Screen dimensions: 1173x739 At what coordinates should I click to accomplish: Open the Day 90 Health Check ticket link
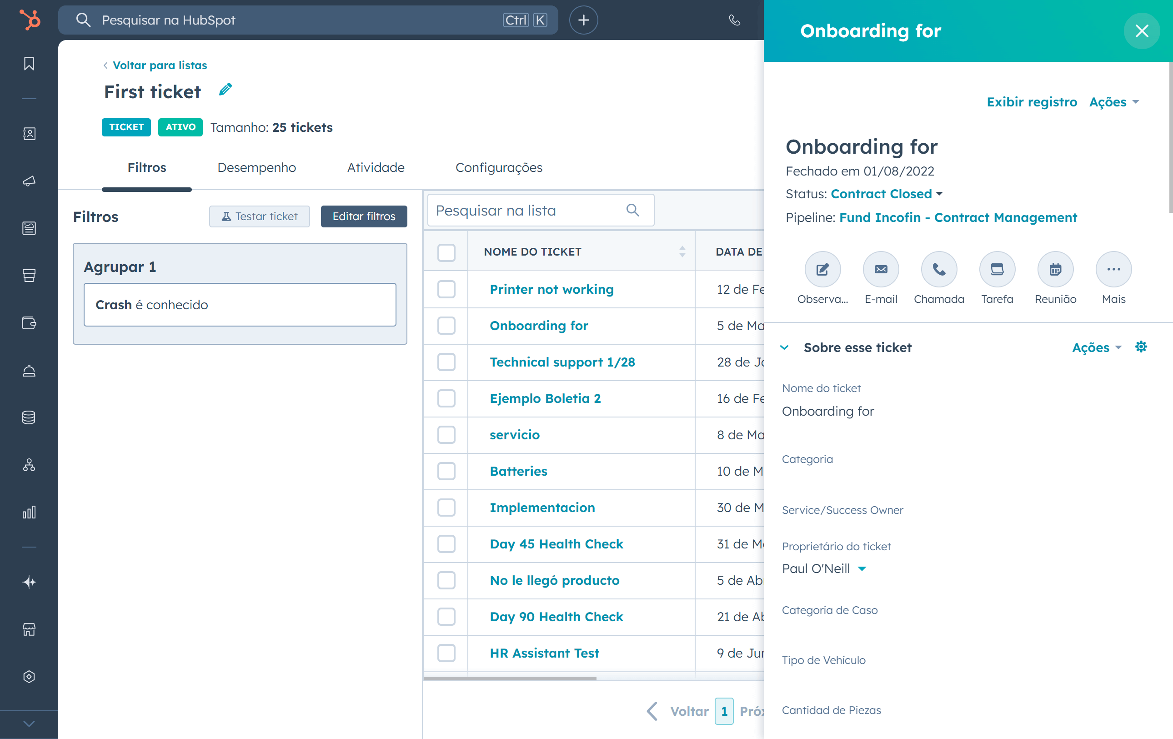click(556, 617)
